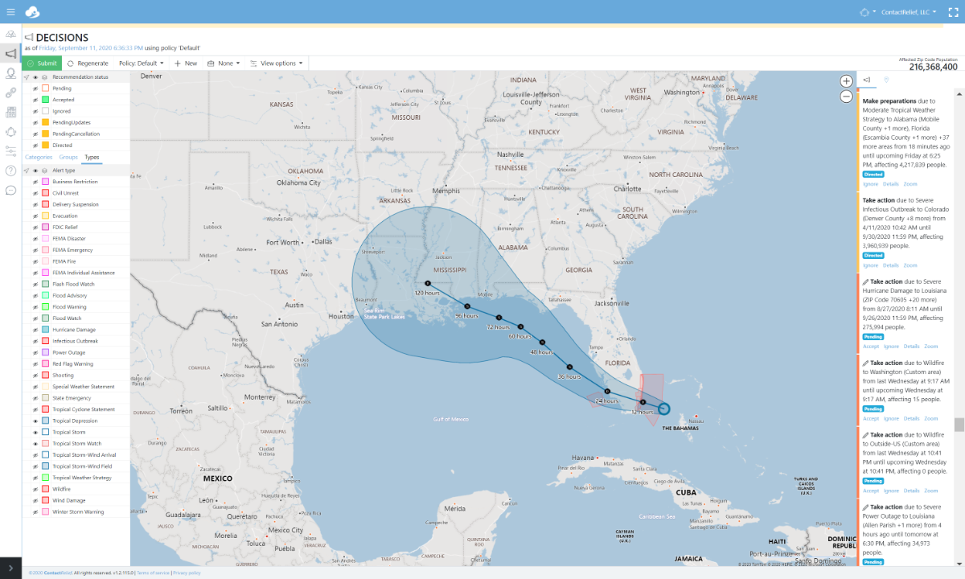965x579 pixels.
Task: Hide Tropical Depression alert type
Action: point(35,421)
